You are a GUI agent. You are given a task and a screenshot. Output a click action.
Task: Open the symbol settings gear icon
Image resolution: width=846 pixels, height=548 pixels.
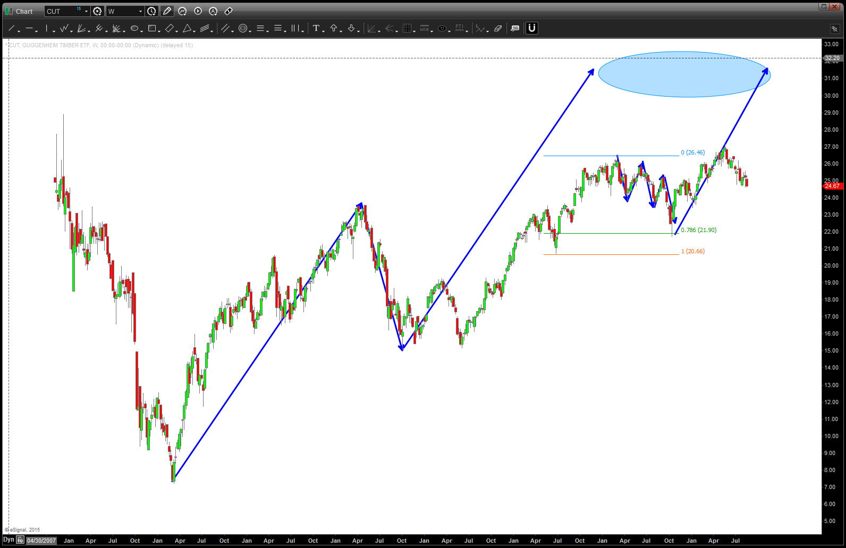pyautogui.click(x=97, y=11)
